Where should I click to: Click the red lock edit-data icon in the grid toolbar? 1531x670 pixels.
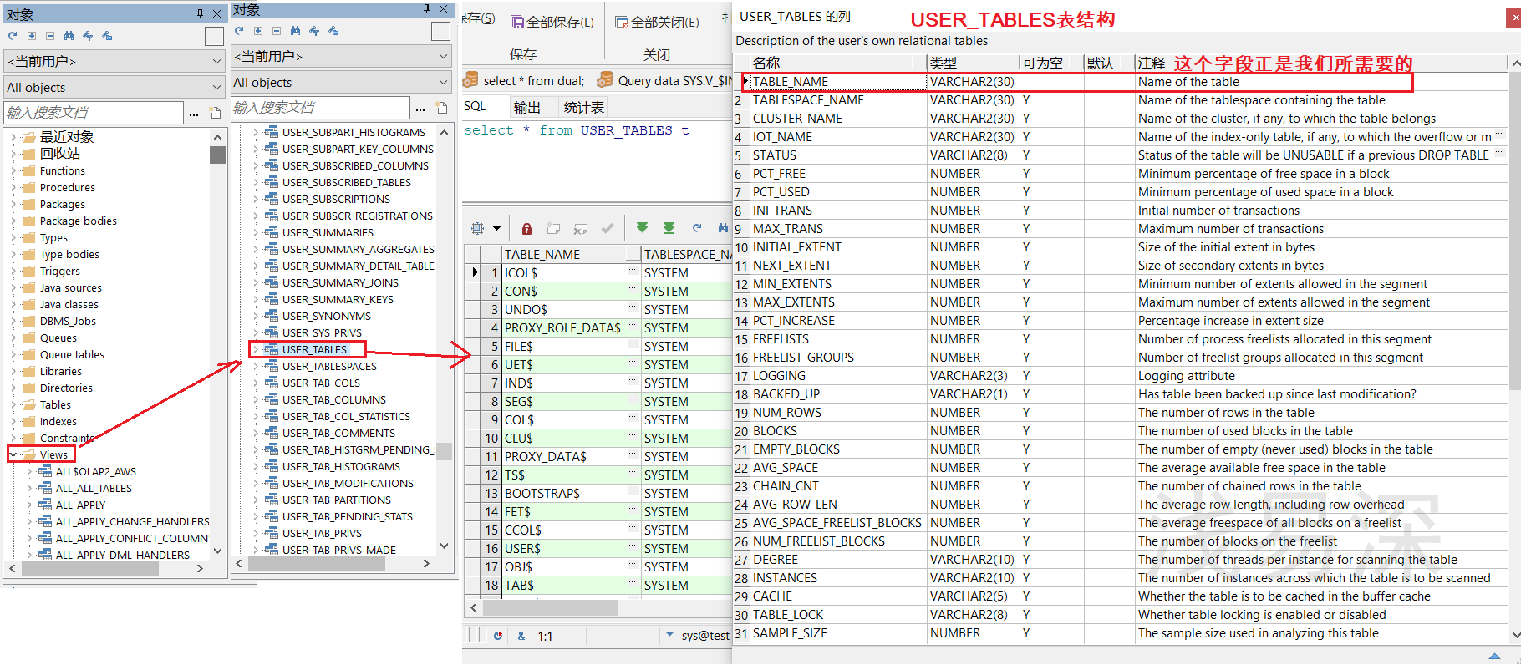526,228
